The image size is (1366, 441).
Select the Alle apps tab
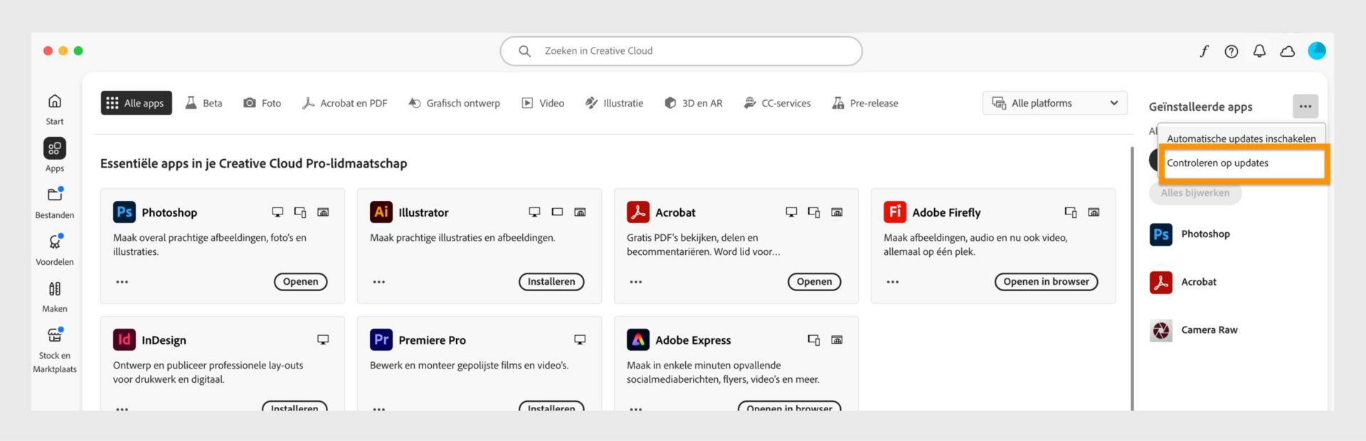(x=137, y=103)
